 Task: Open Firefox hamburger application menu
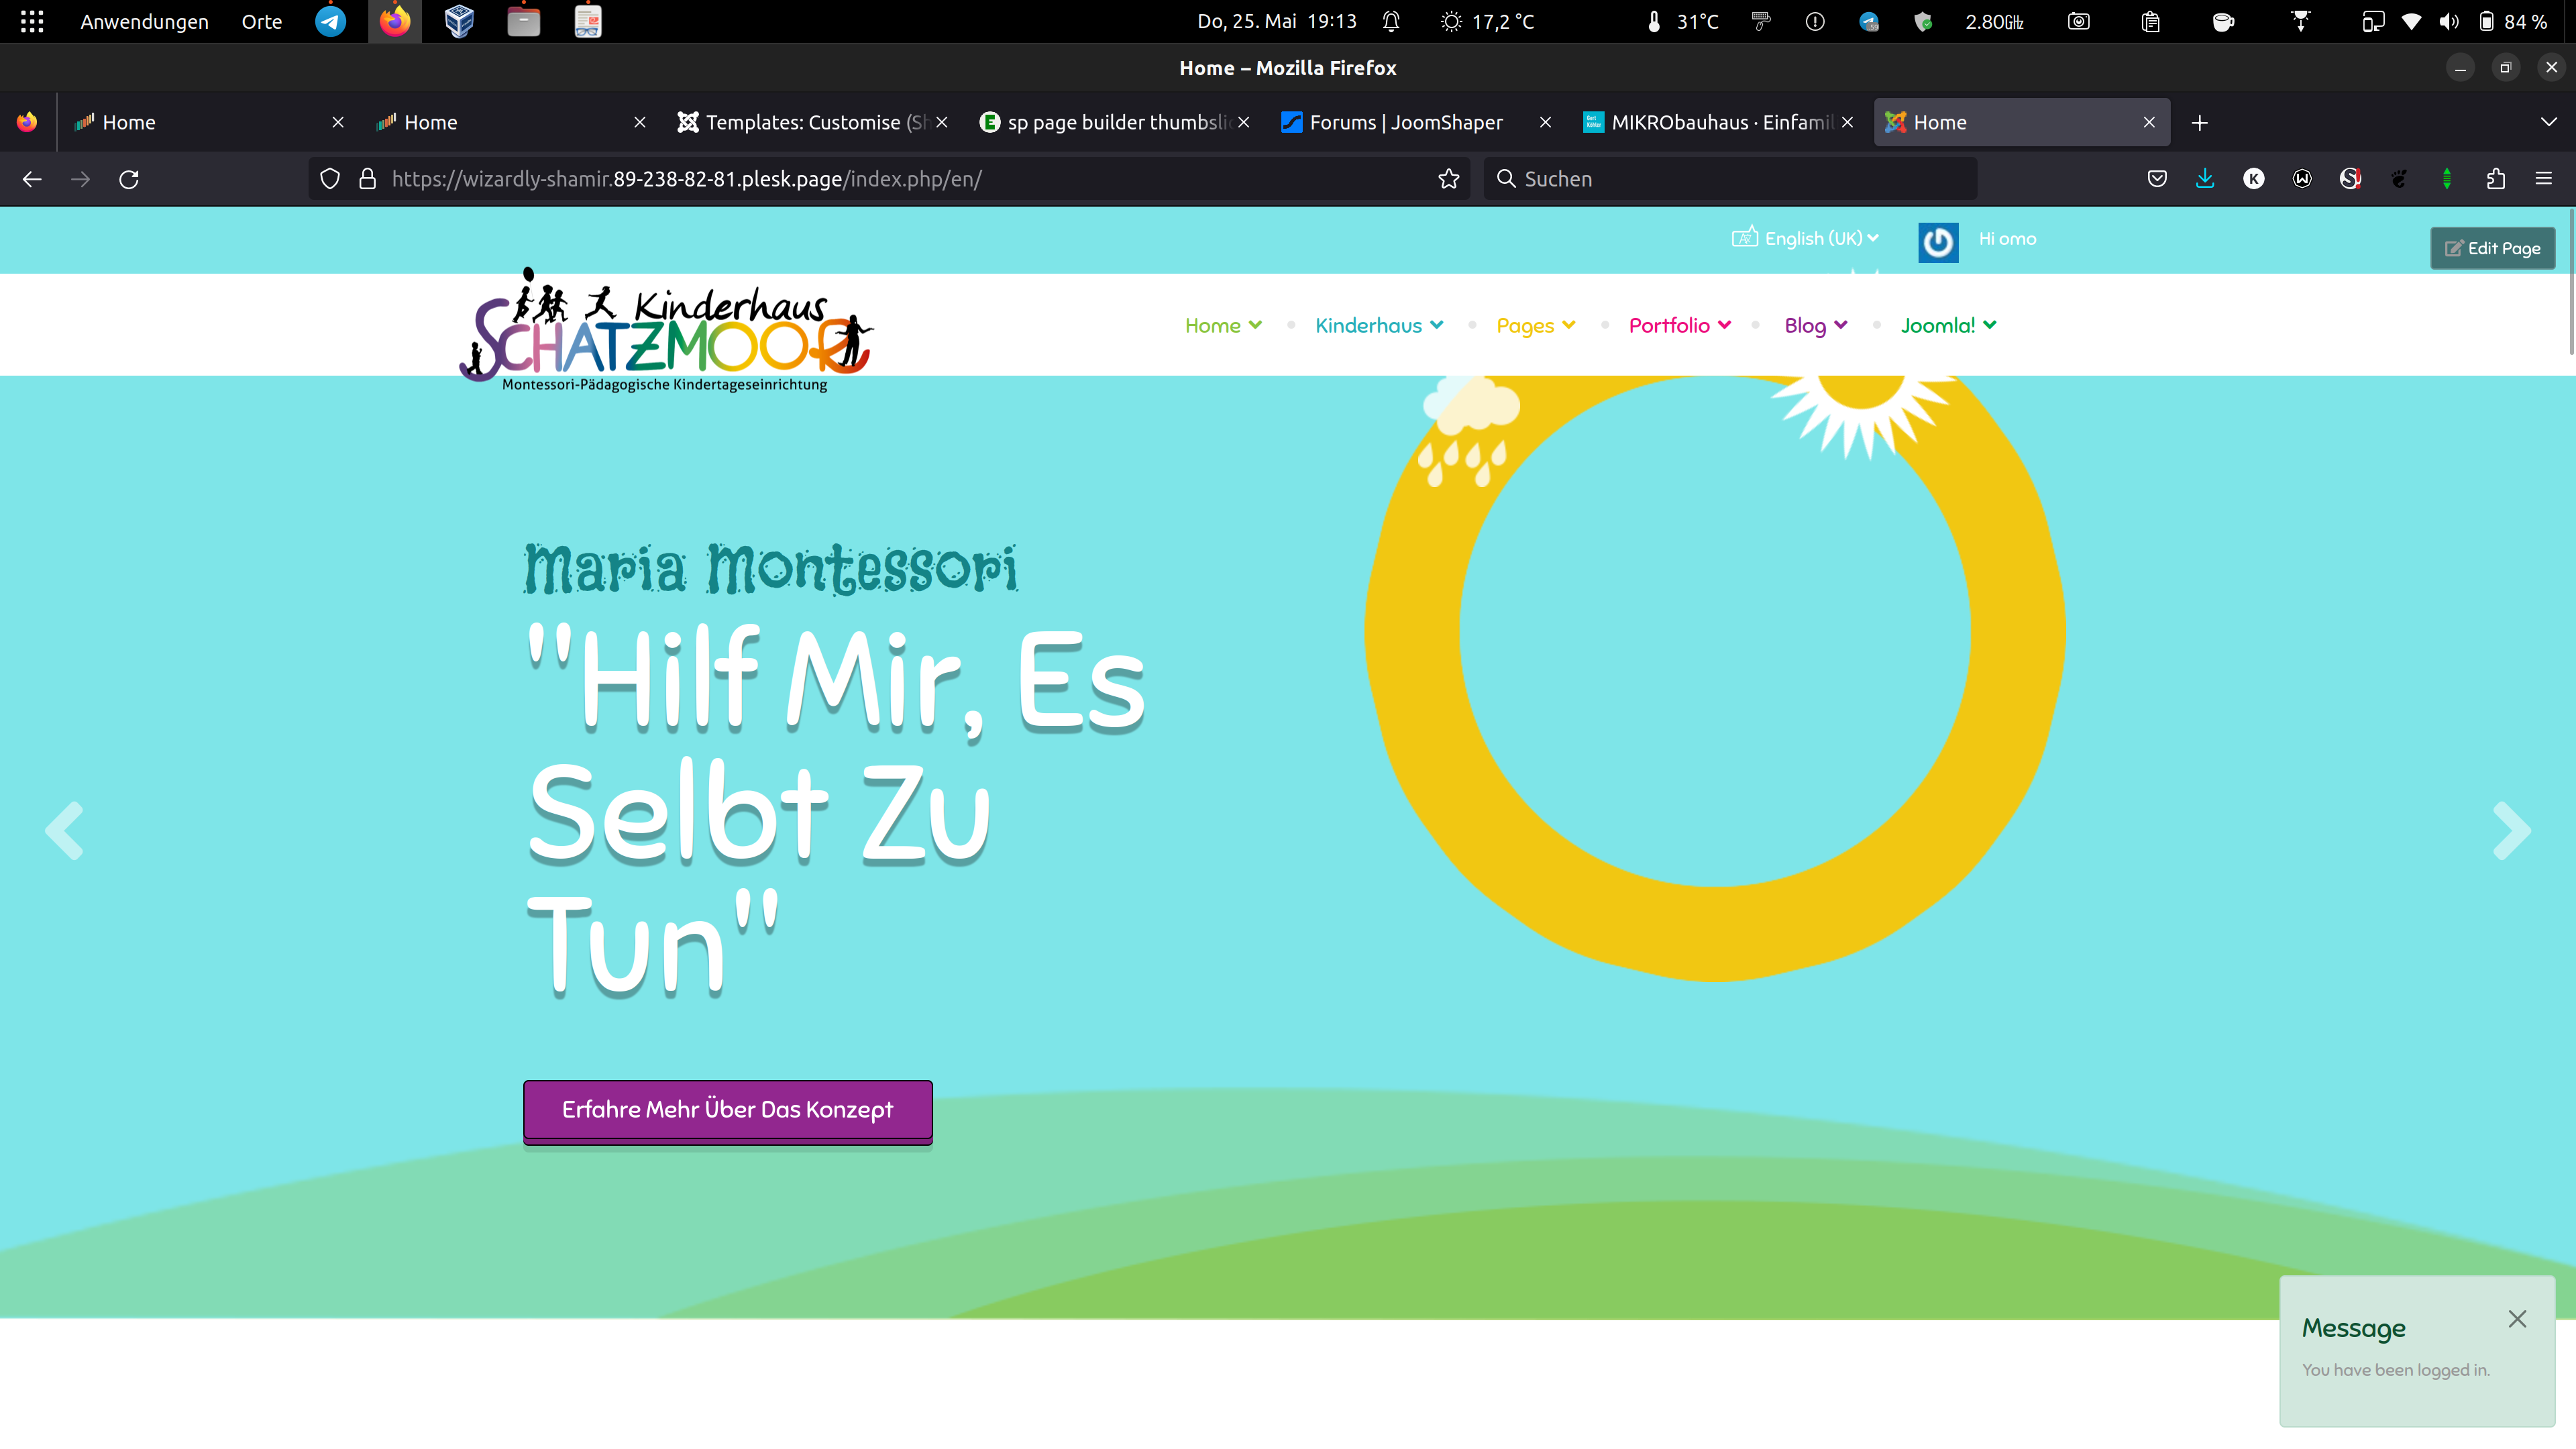[2544, 179]
